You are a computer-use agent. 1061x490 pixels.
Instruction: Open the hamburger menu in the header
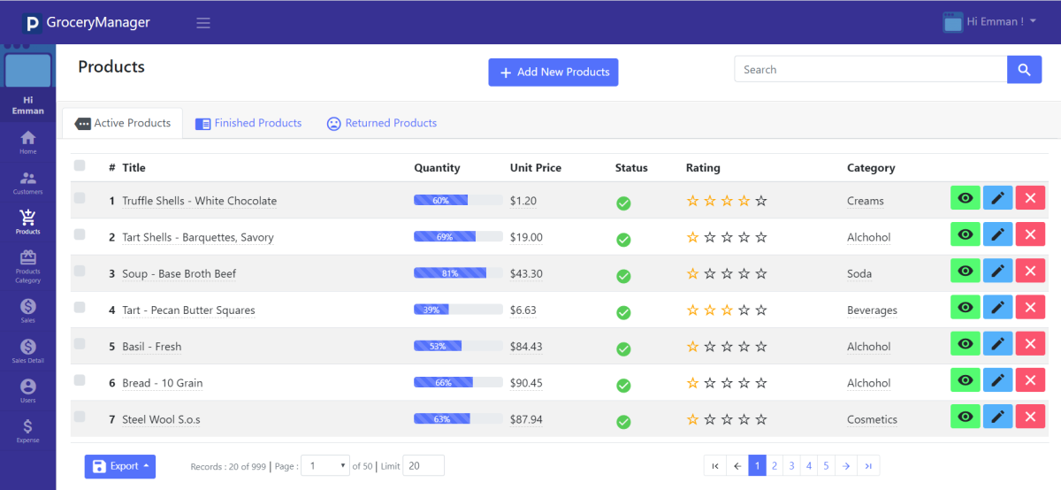[203, 23]
